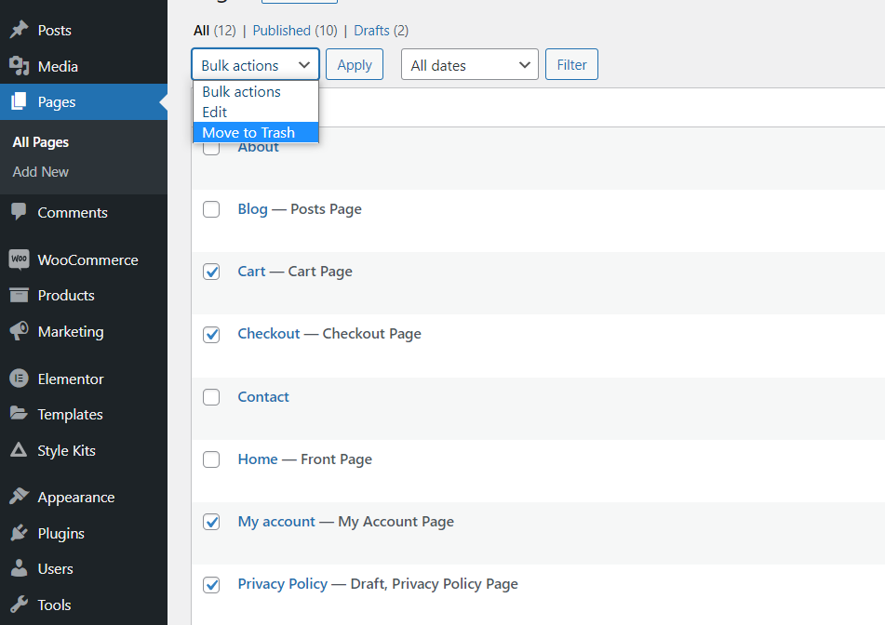Go to WooCommerce sidebar menu
885x625 pixels.
[x=87, y=260]
